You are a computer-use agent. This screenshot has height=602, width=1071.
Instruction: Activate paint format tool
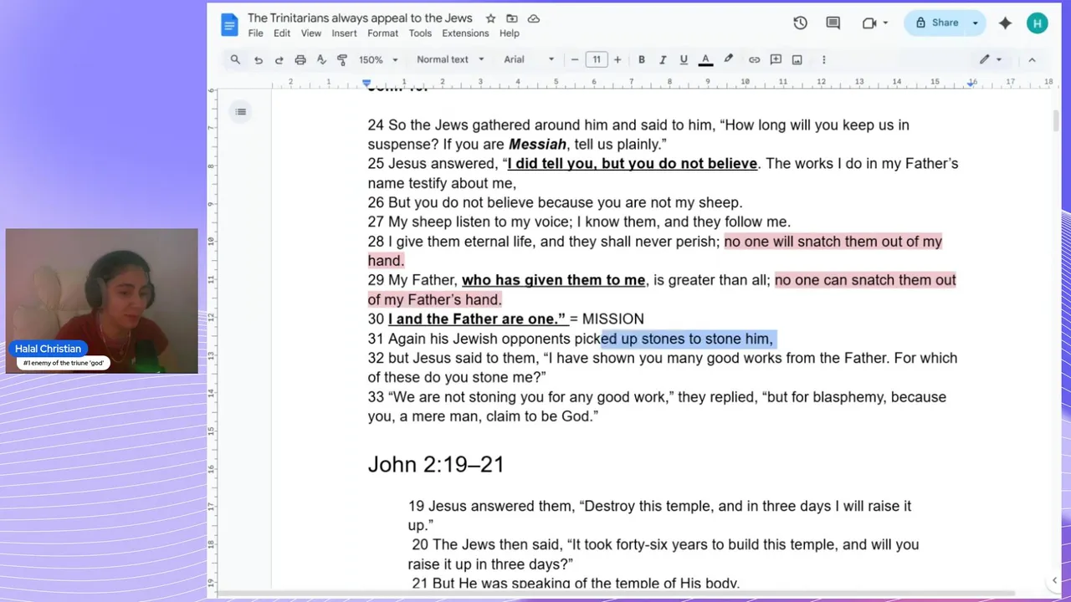(x=342, y=59)
